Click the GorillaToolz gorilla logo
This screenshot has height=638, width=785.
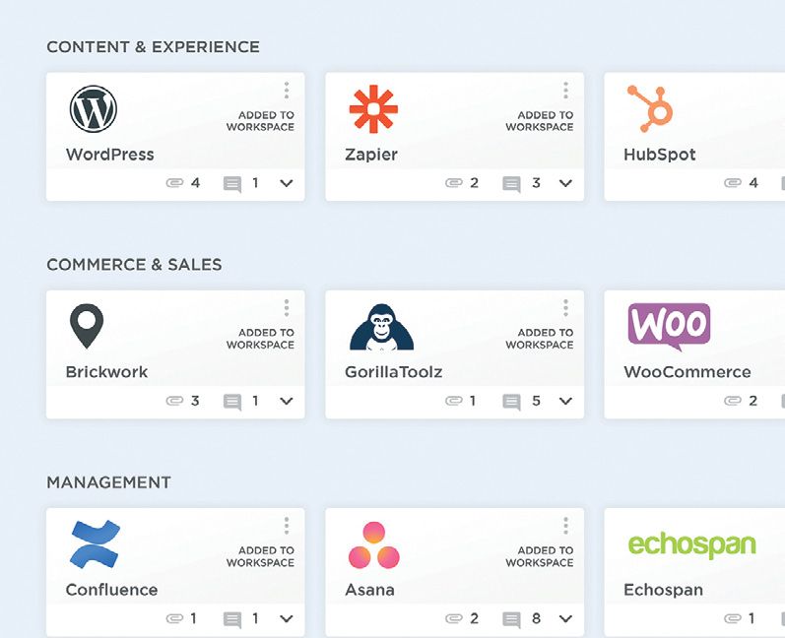click(381, 327)
